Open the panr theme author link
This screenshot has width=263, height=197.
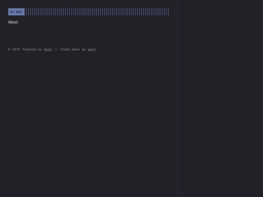(x=92, y=50)
